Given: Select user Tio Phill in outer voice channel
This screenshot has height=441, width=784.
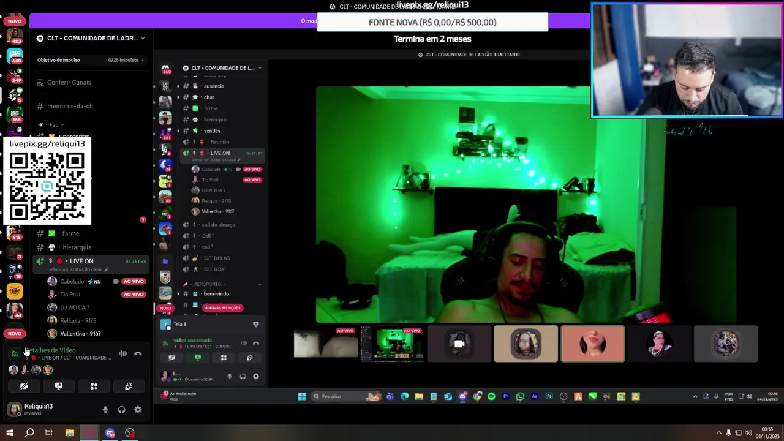Looking at the screenshot, I should point(70,295).
